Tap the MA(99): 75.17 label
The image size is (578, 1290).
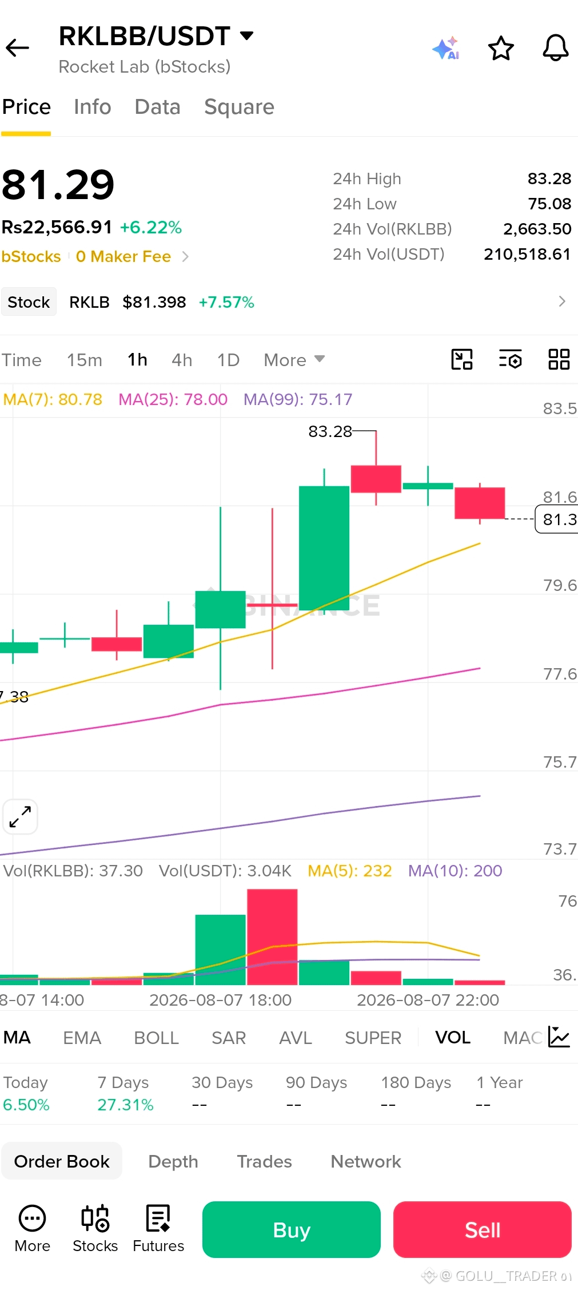tap(298, 399)
